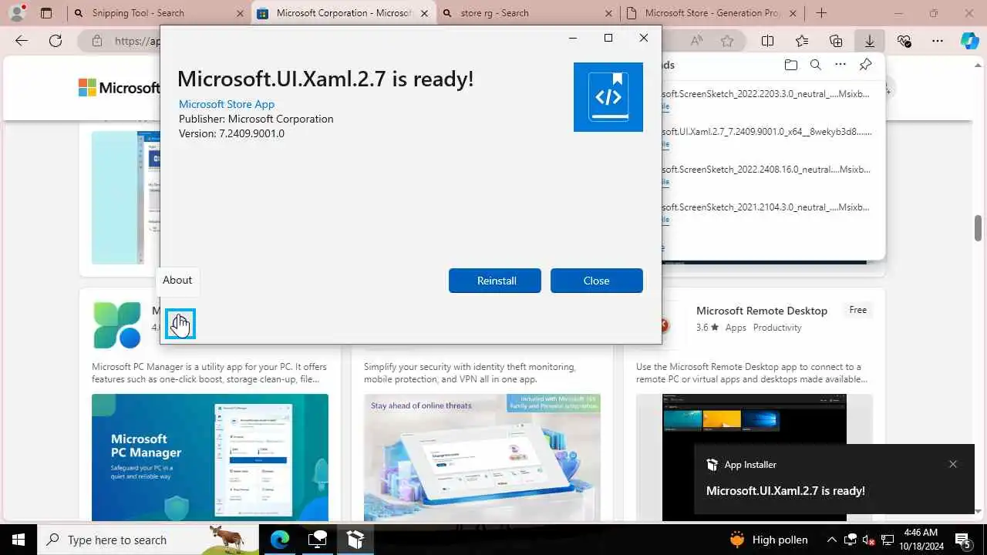Click the Free badge on Remote Desktop card
Screen dimensions: 987x555
(858, 310)
